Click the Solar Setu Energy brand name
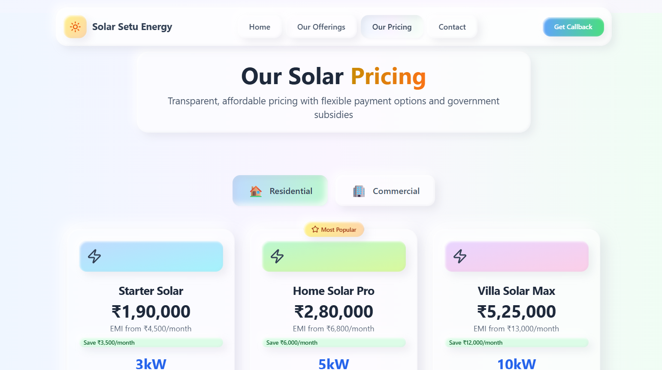The height and width of the screenshot is (370, 662). [132, 27]
